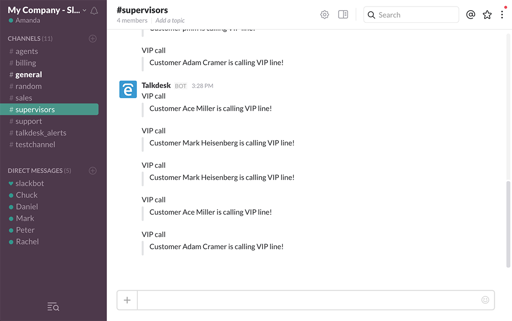This screenshot has width=512, height=321.
Task: Add a new channel with plus icon
Action: [x=93, y=39]
